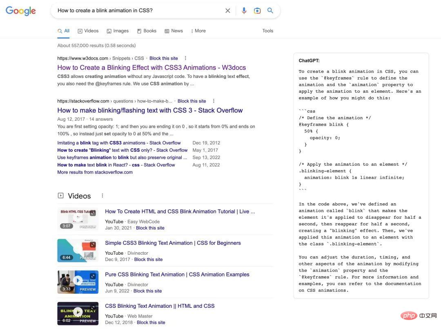Open 'Pure CSS Blinking Text Animation' video
The height and width of the screenshot is (329, 441).
(177, 274)
